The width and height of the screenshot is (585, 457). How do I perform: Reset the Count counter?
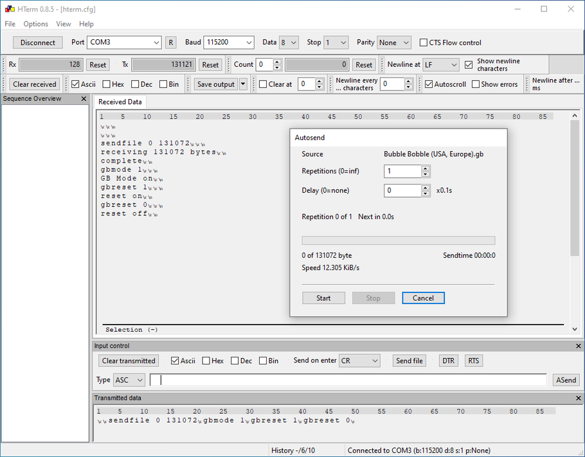coord(364,65)
